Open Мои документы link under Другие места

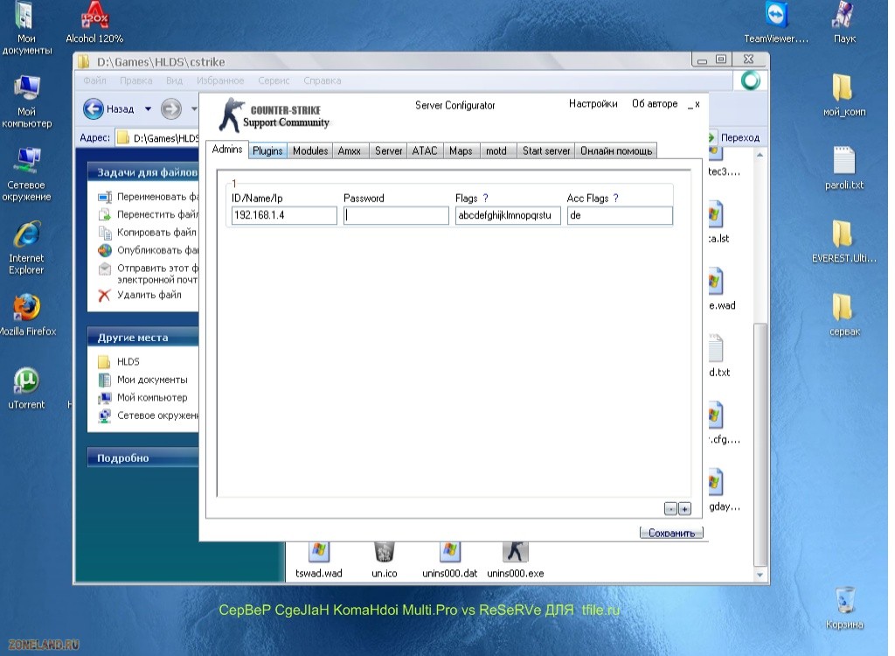click(x=143, y=380)
